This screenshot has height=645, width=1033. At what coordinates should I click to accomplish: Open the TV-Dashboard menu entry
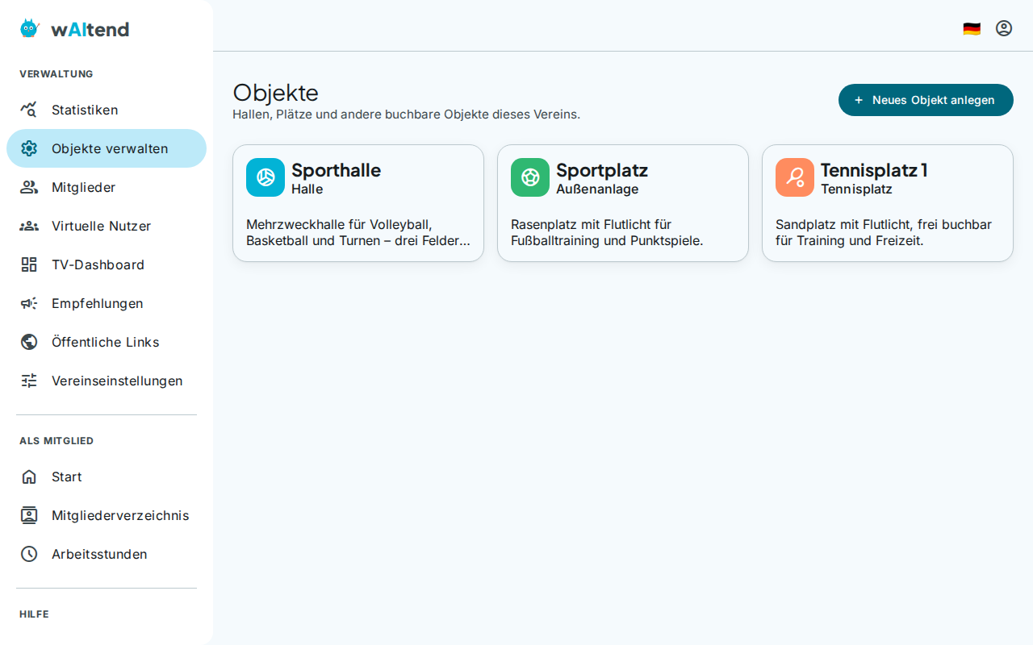point(107,264)
